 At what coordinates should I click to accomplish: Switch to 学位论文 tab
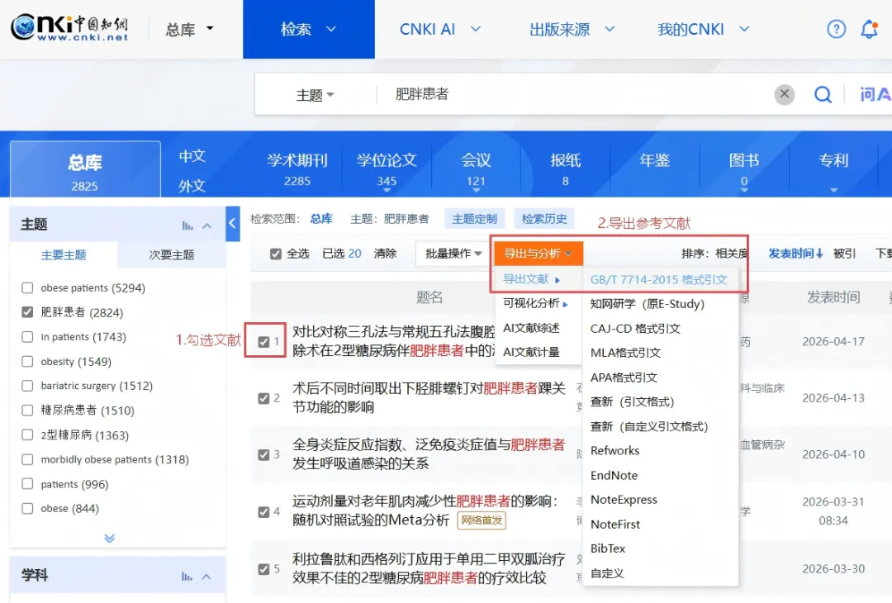387,169
